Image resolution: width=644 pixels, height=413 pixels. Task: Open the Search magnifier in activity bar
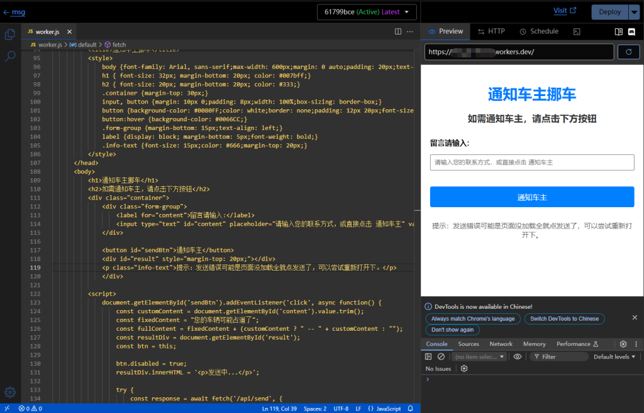point(10,56)
